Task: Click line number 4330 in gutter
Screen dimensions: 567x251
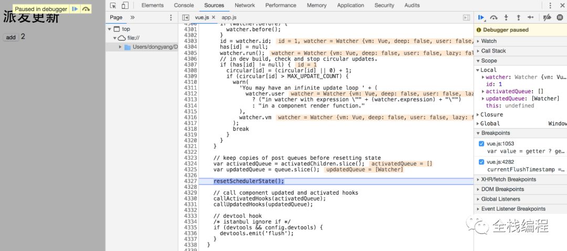Action: (x=190, y=198)
